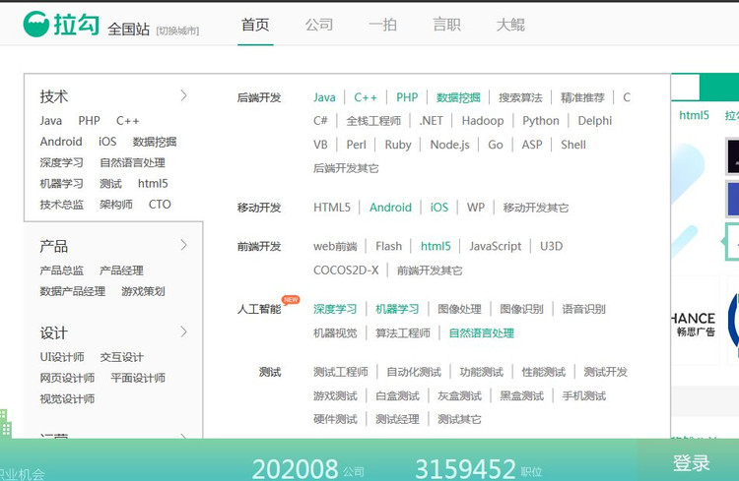This screenshot has height=481, width=739.
Task: Click the 登录 login button
Action: click(691, 463)
